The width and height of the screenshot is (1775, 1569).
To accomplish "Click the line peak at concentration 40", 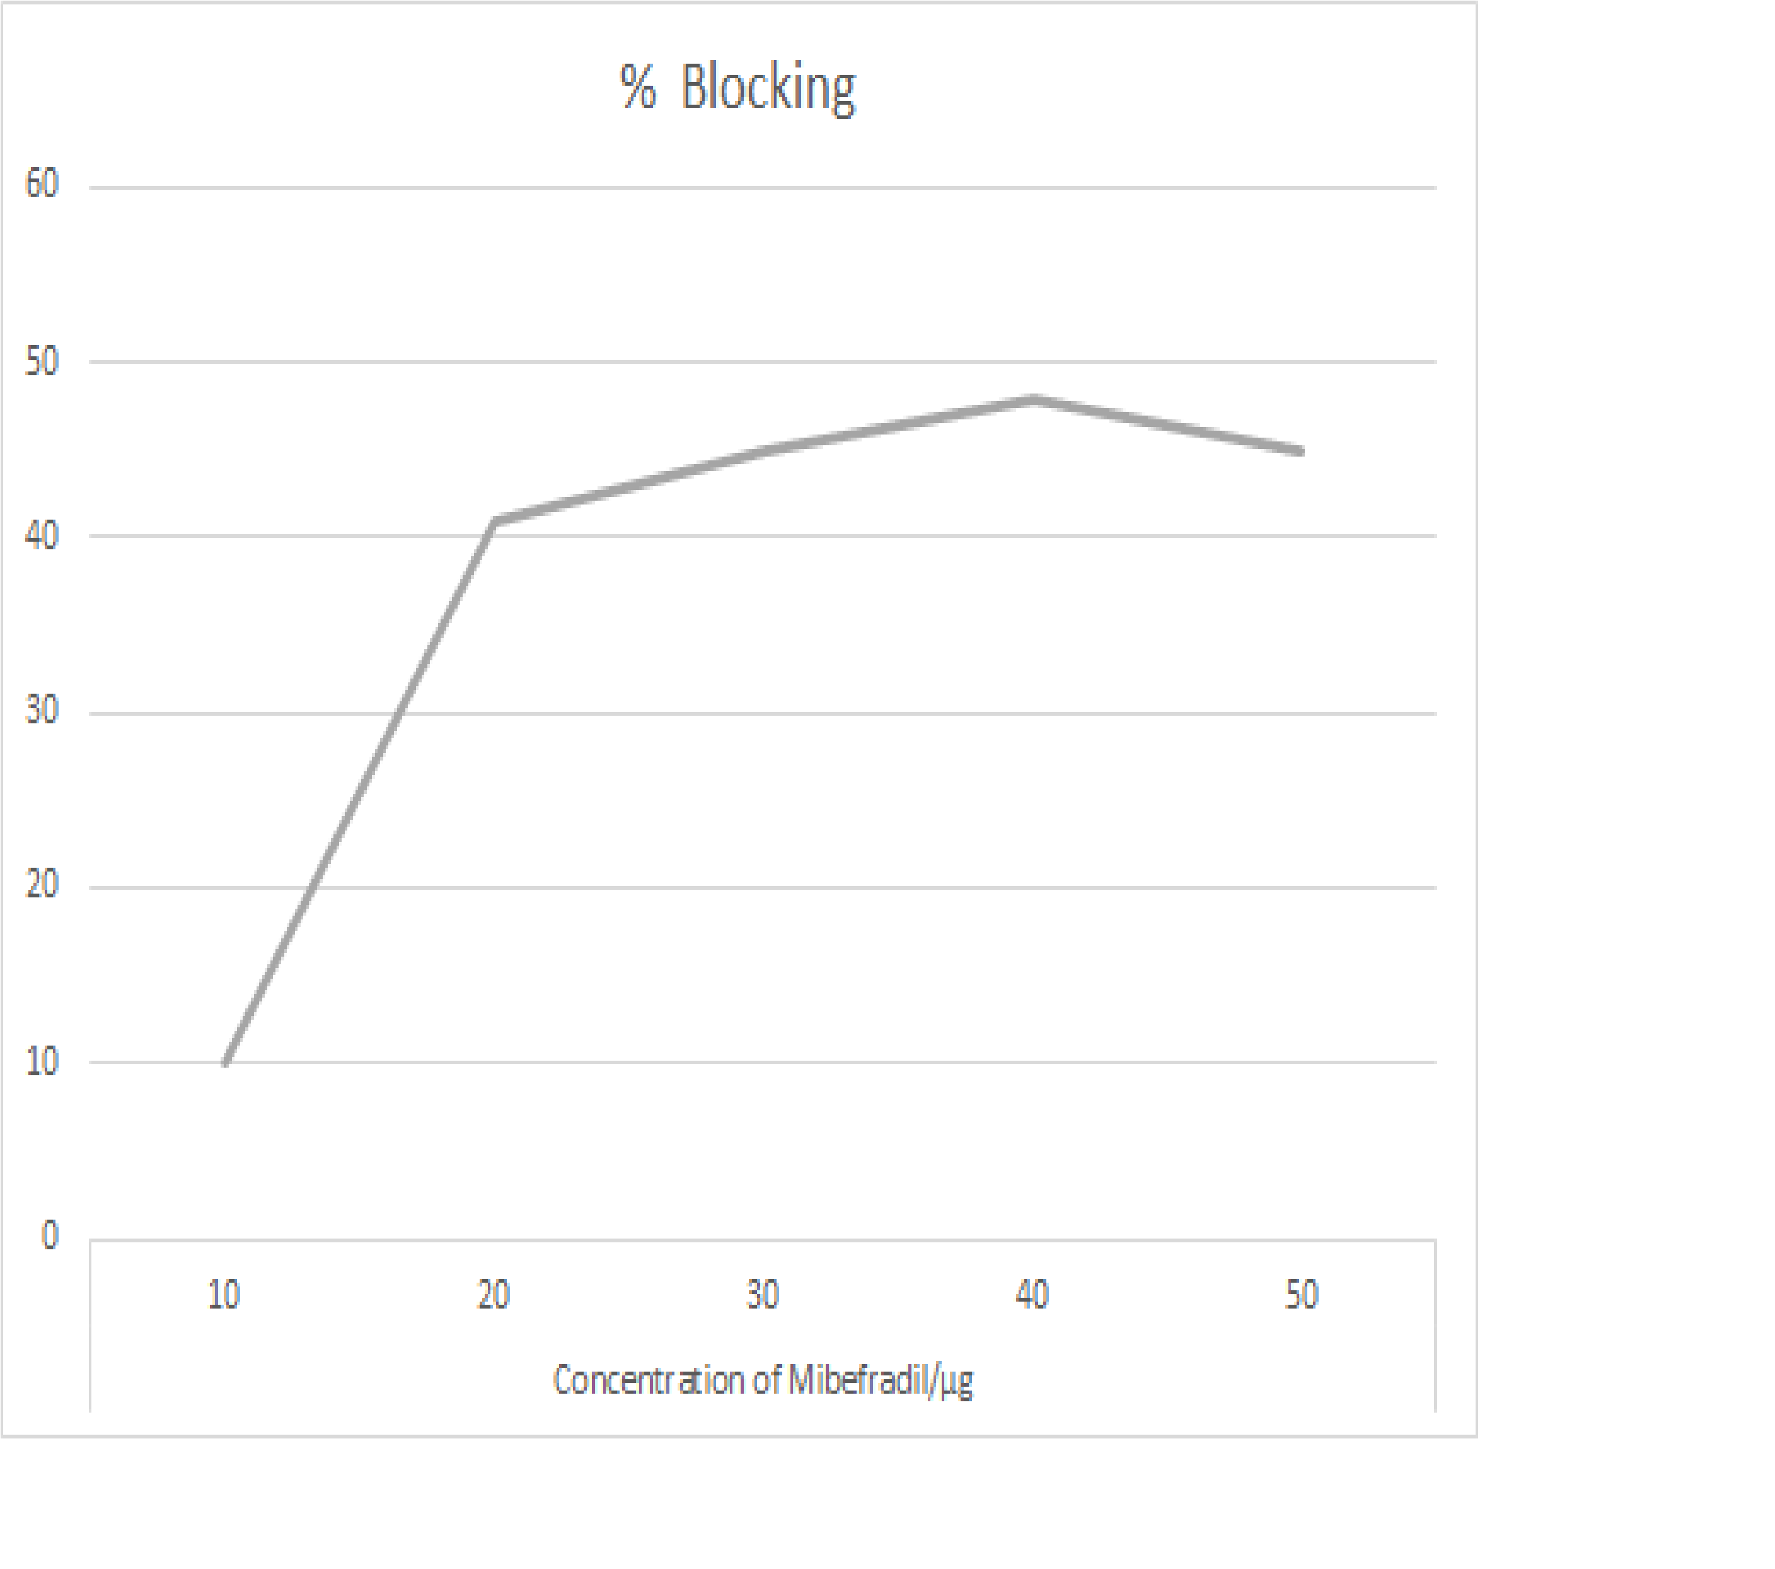I will click(1033, 399).
